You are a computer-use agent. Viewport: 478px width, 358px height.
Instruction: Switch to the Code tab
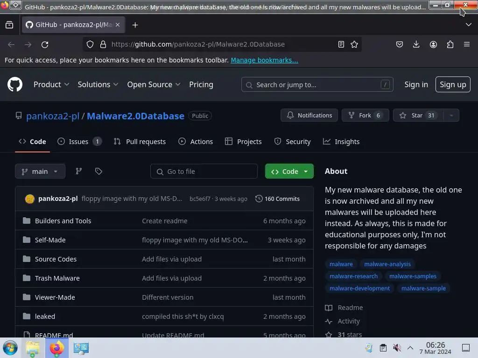(x=32, y=142)
